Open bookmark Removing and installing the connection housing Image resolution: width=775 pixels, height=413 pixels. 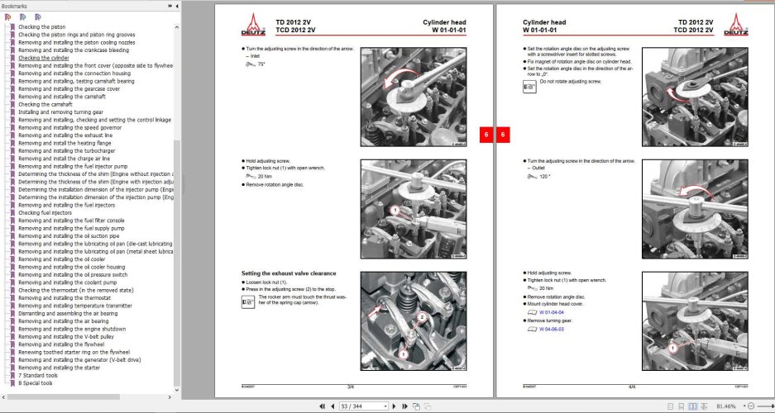pos(74,73)
